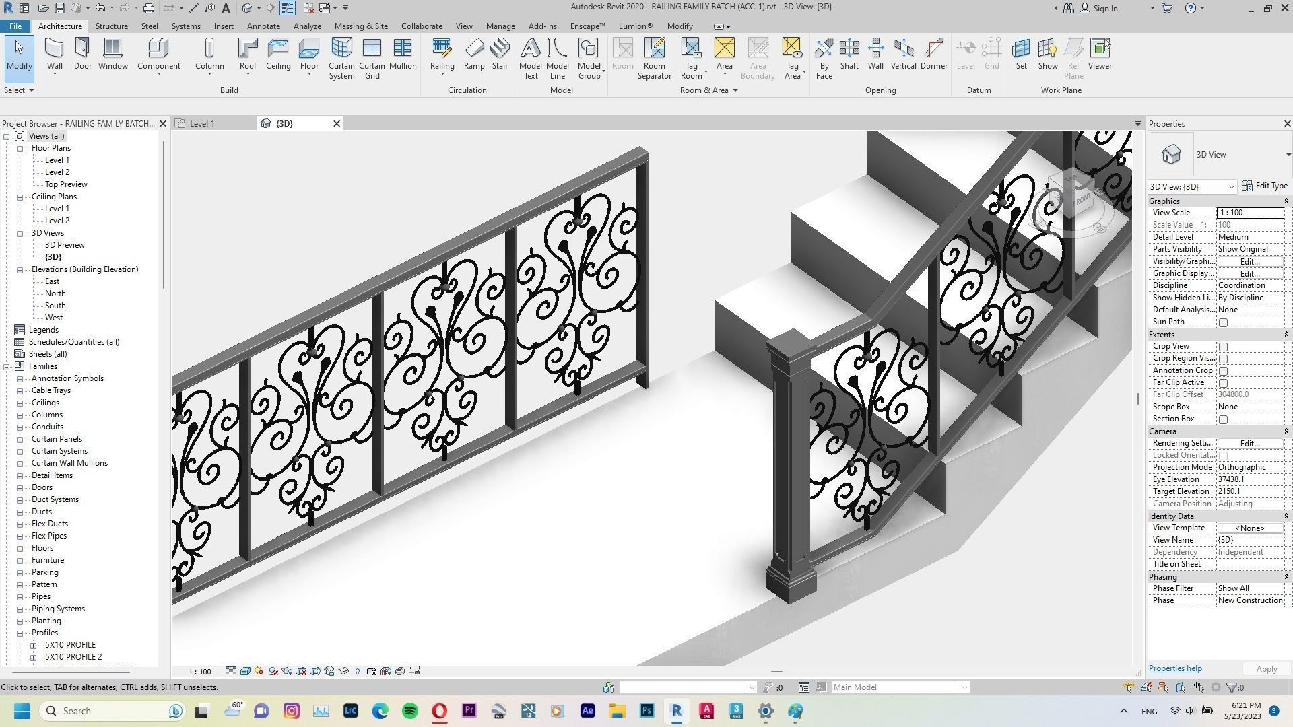Image resolution: width=1293 pixels, height=727 pixels.
Task: Select the Stair tool
Action: [500, 55]
